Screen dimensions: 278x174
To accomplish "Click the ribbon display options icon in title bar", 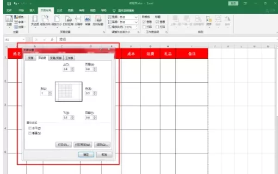I will (245, 3).
